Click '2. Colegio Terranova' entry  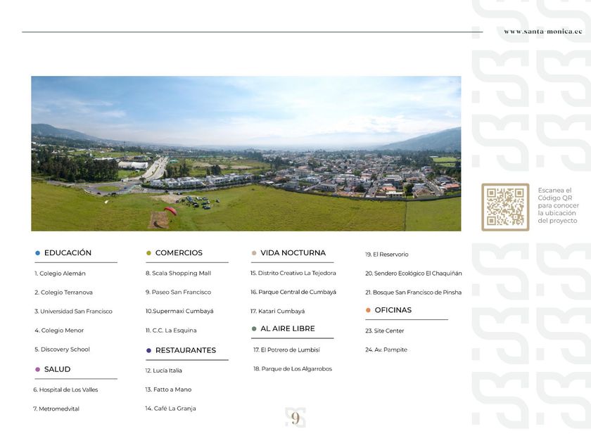[63, 293]
